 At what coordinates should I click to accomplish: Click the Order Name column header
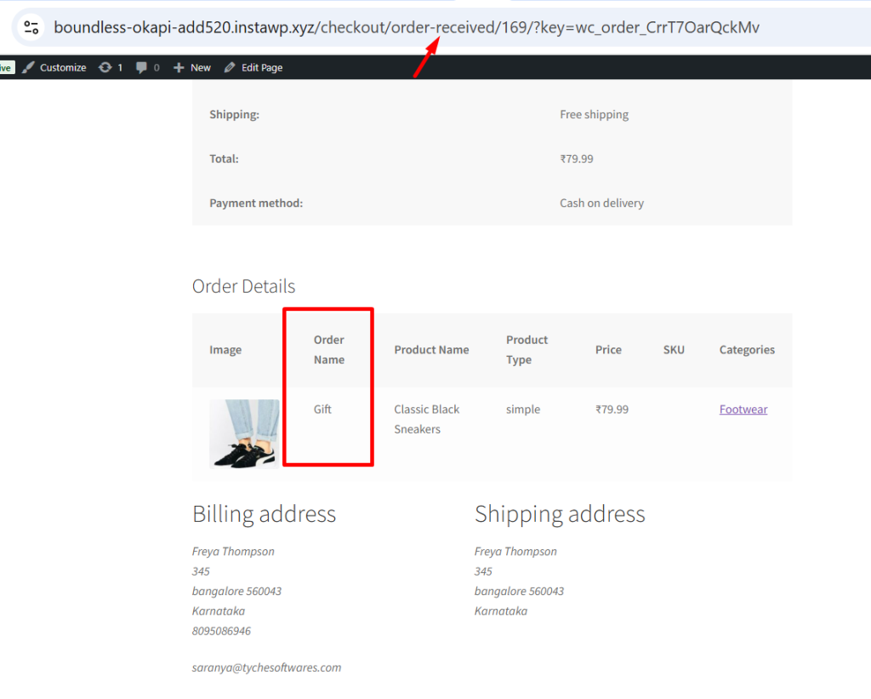tap(328, 350)
